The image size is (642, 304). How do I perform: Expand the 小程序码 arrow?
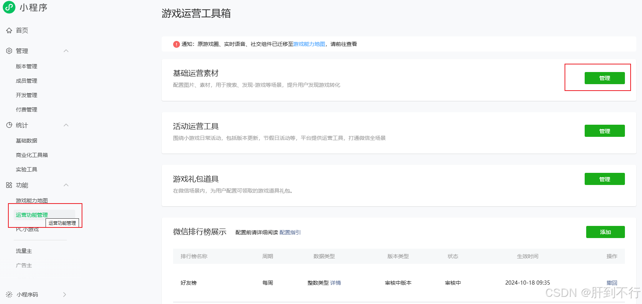click(x=65, y=295)
